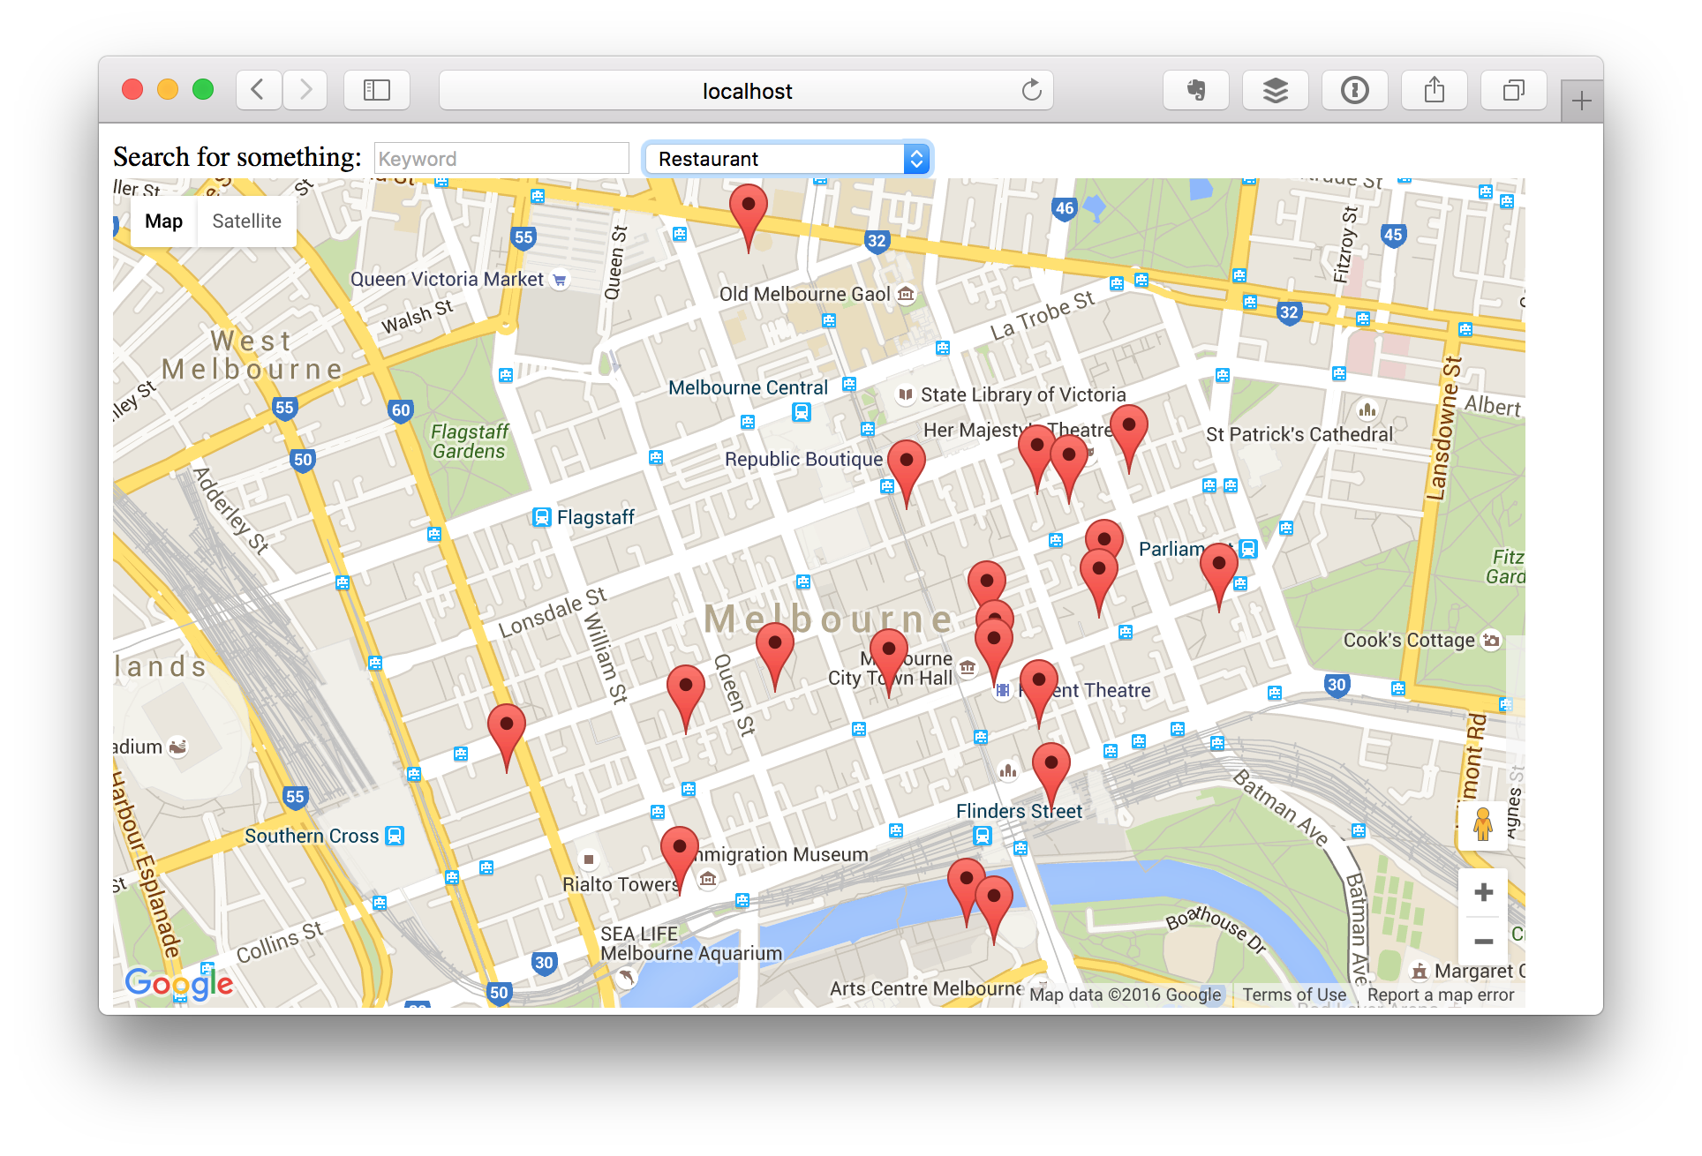Image resolution: width=1702 pixels, height=1156 pixels.
Task: Zoom out with the minus button
Action: point(1483,942)
